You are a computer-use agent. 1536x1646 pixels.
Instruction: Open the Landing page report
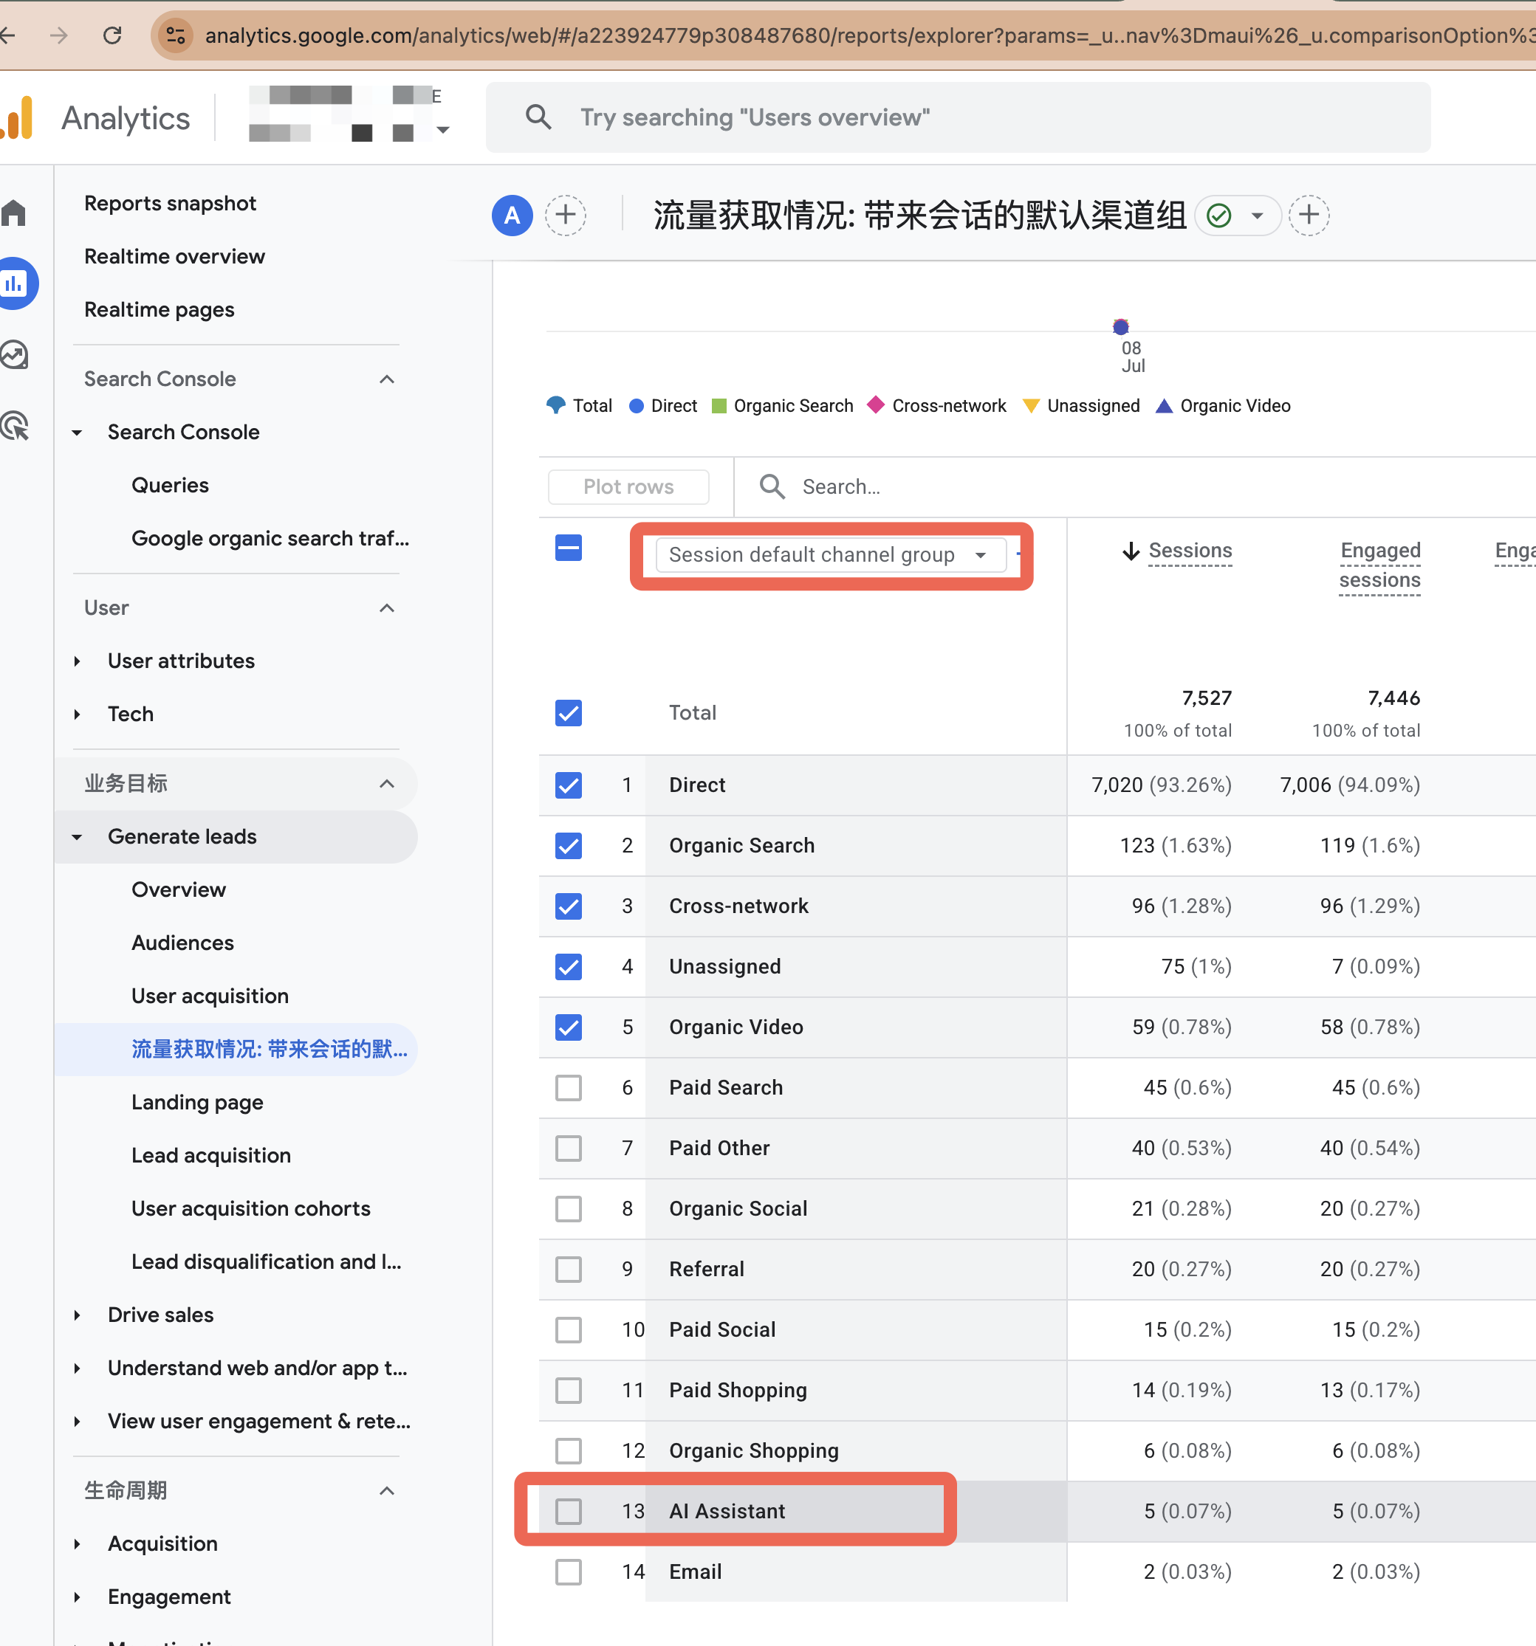tap(197, 1102)
